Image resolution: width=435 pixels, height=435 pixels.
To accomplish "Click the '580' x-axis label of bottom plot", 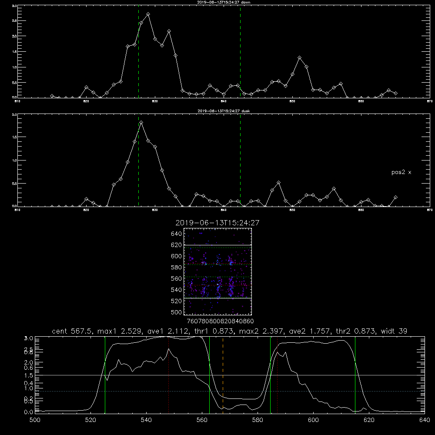I will click(x=258, y=420).
